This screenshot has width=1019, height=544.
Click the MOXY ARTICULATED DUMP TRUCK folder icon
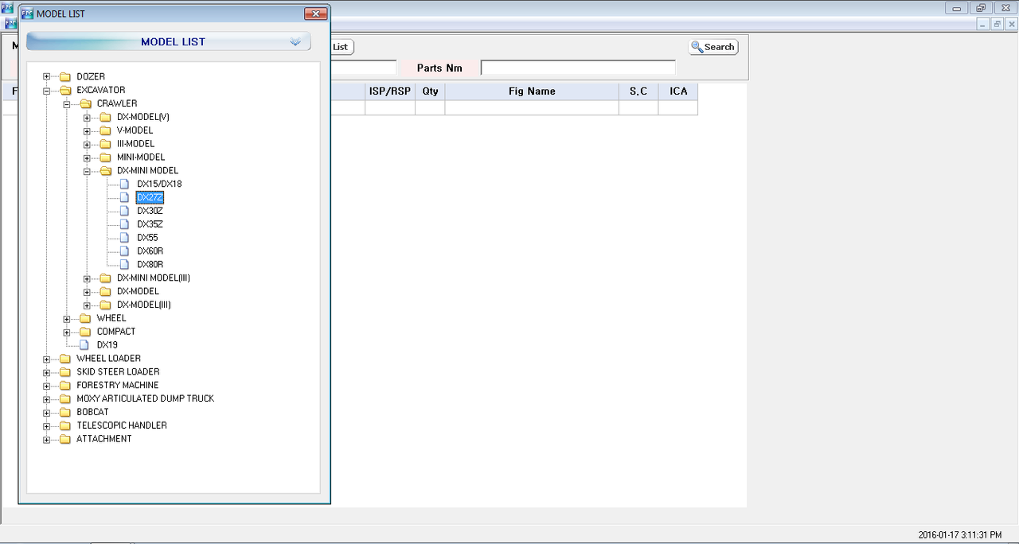(x=64, y=399)
